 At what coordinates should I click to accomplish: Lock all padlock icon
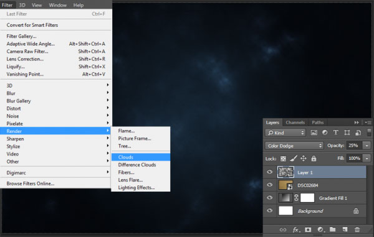coord(314,159)
